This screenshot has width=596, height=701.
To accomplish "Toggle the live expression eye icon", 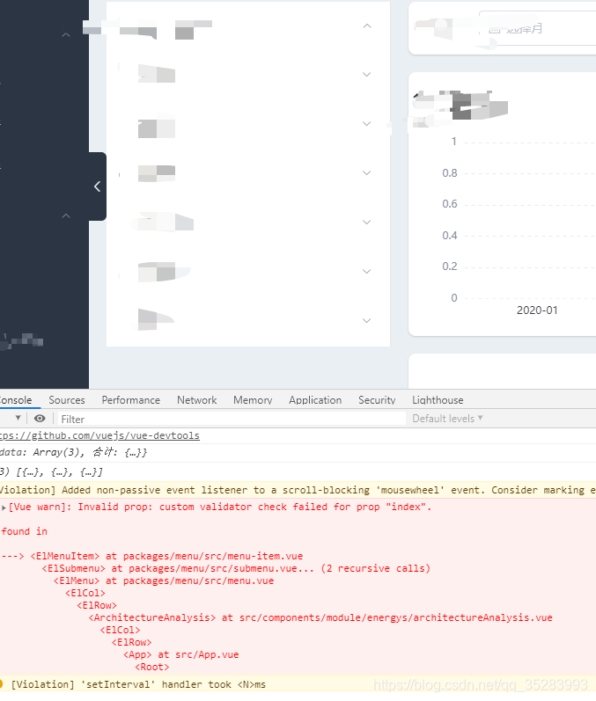I will (x=40, y=419).
